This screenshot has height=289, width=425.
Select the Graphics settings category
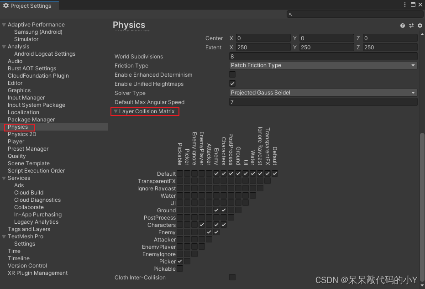[x=19, y=90]
